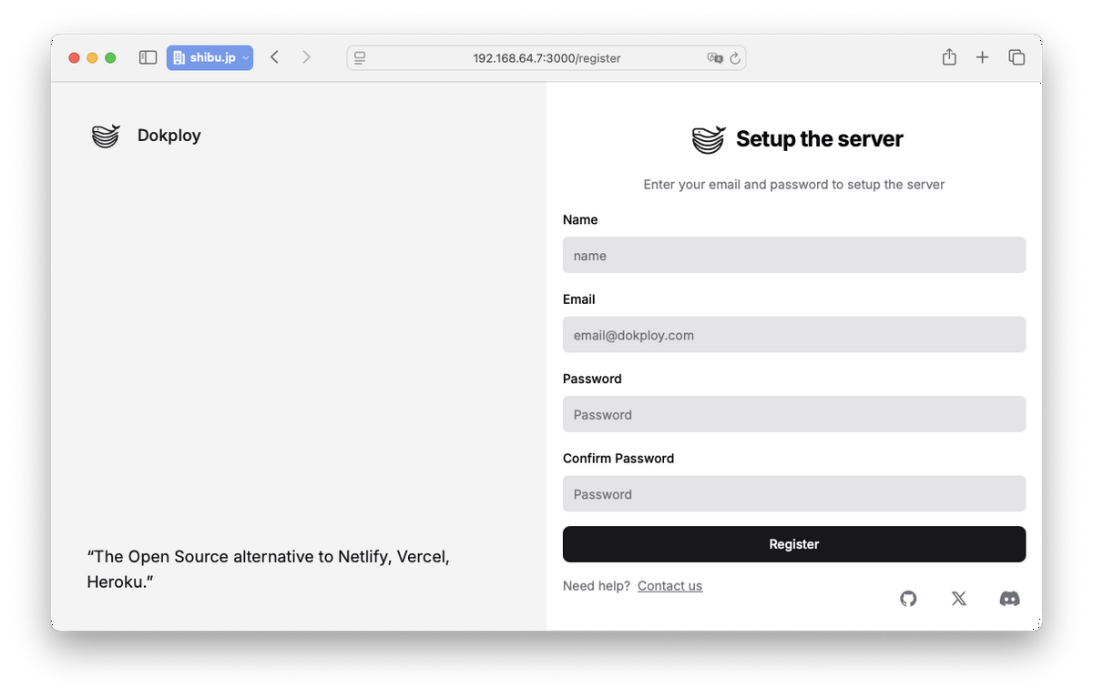Click the whale logo beside Setup the server
The image size is (1093, 698).
(x=709, y=139)
